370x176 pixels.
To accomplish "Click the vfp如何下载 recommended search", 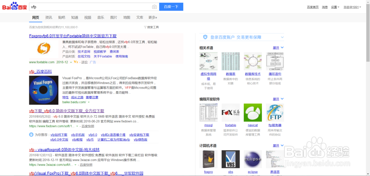I will (59, 135).
